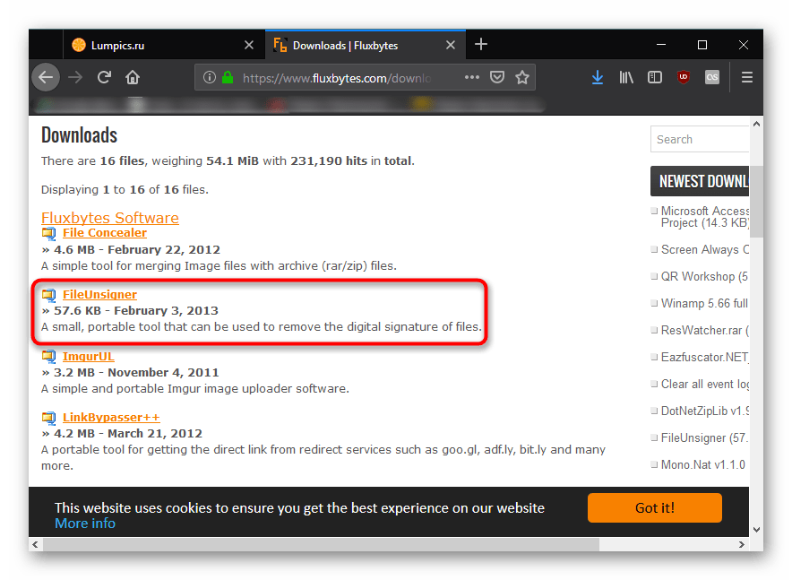Image resolution: width=792 pixels, height=580 pixels.
Task: Click vertical scrollbar up arrow
Action: [756, 124]
